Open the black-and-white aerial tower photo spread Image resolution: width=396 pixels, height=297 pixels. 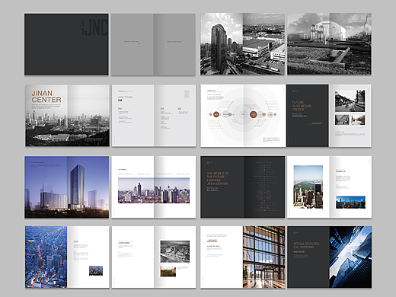pyautogui.click(x=242, y=44)
